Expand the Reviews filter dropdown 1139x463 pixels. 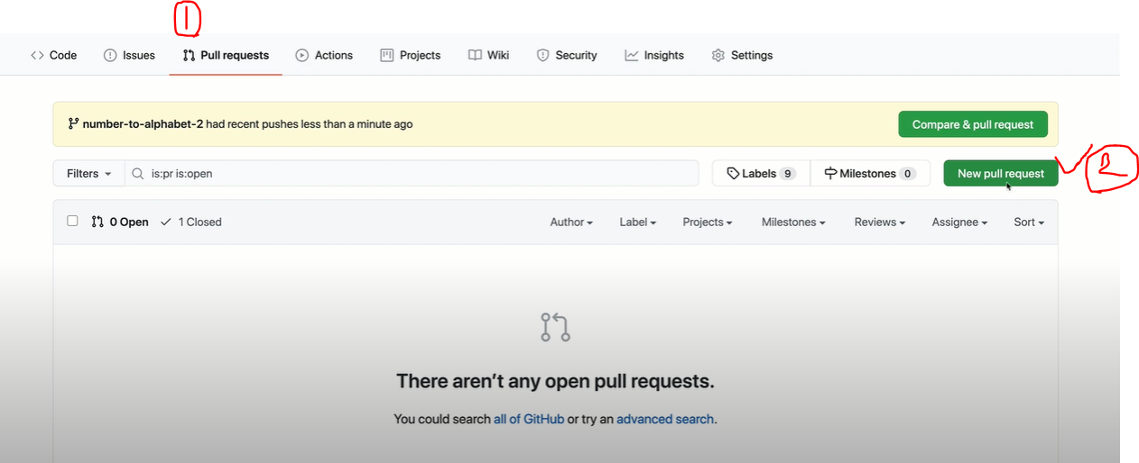click(879, 222)
